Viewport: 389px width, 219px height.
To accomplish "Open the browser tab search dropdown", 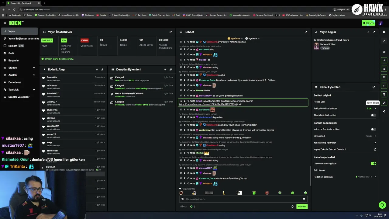I will coord(4,3).
